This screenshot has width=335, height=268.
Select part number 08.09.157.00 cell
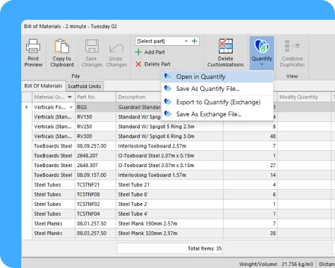95,175
